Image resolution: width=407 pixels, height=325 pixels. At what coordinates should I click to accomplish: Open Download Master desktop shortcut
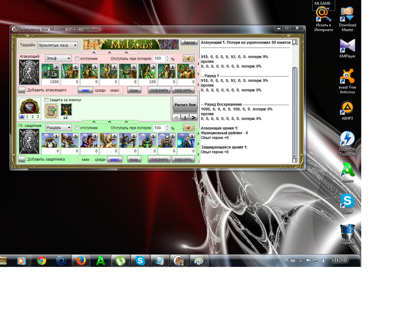(x=347, y=19)
